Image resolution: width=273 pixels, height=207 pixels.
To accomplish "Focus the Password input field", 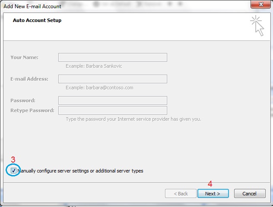I will click(x=112, y=100).
